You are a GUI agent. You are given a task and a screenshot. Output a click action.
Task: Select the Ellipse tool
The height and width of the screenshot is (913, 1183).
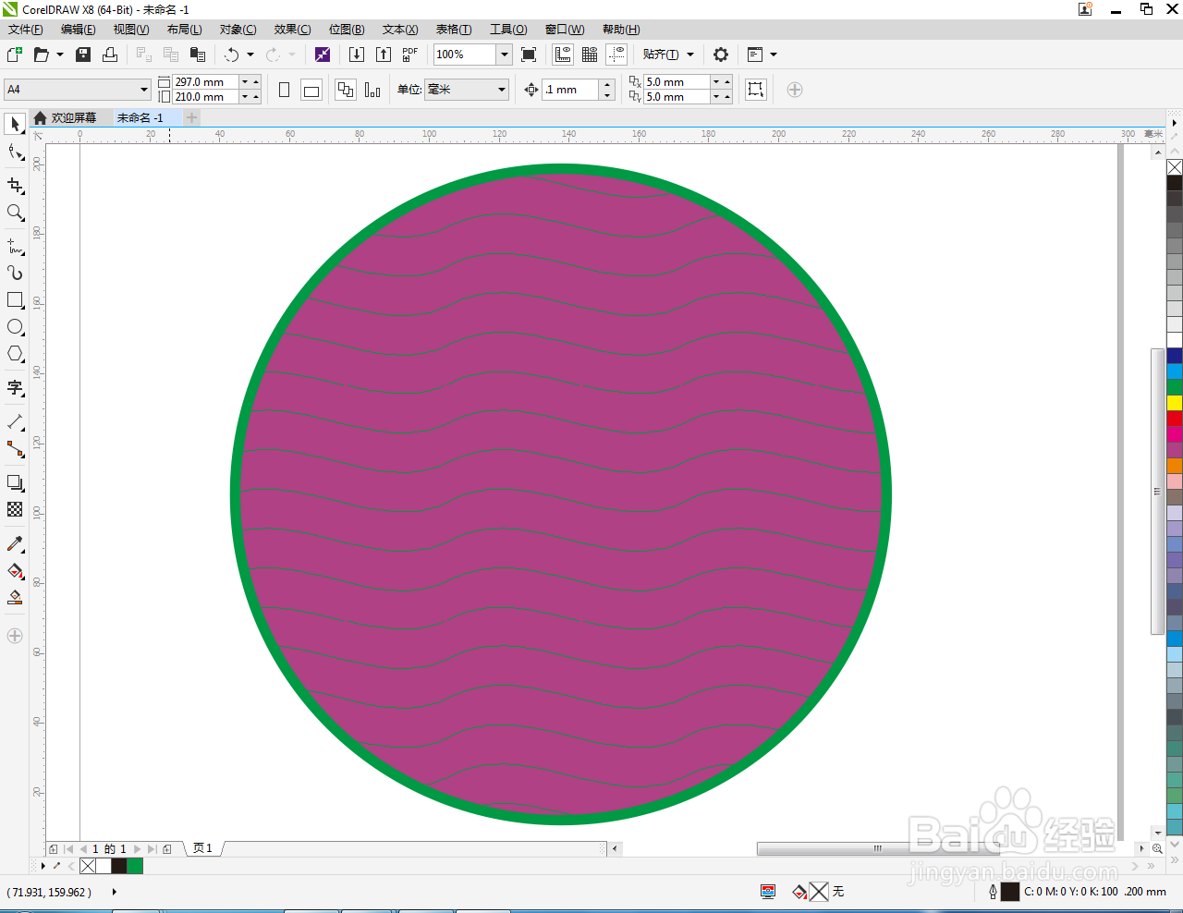point(15,327)
